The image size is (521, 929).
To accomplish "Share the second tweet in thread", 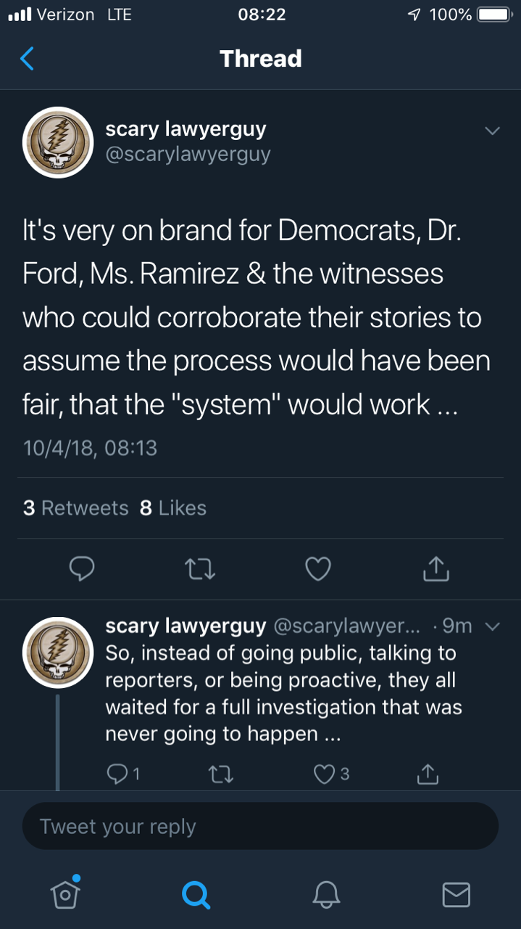I will [x=427, y=774].
